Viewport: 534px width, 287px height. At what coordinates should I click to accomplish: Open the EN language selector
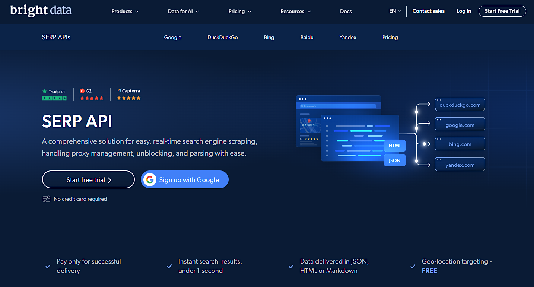pyautogui.click(x=395, y=11)
